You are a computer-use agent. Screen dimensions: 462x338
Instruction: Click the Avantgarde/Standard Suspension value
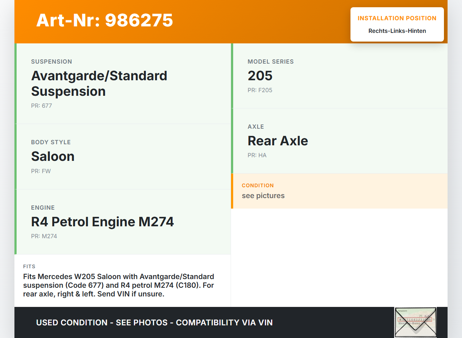click(99, 84)
